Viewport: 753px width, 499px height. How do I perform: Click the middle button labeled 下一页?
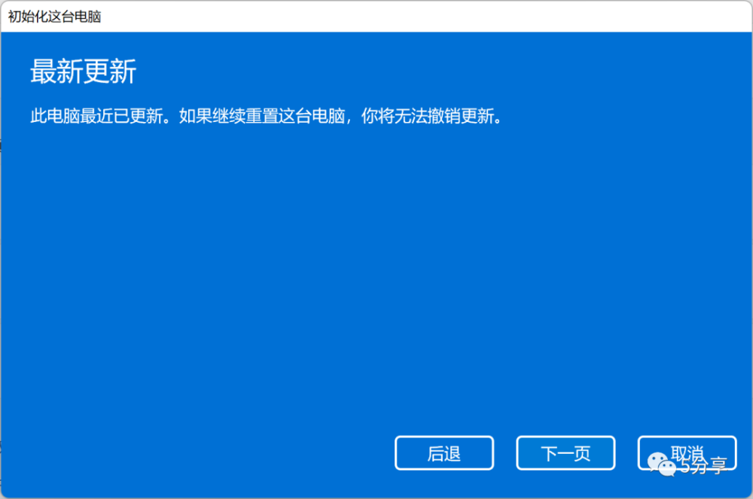click(566, 453)
